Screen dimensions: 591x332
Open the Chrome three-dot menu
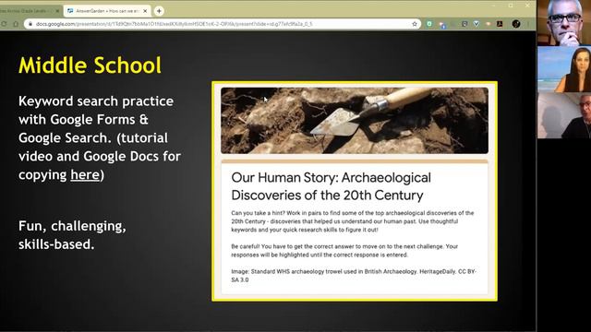pos(528,24)
